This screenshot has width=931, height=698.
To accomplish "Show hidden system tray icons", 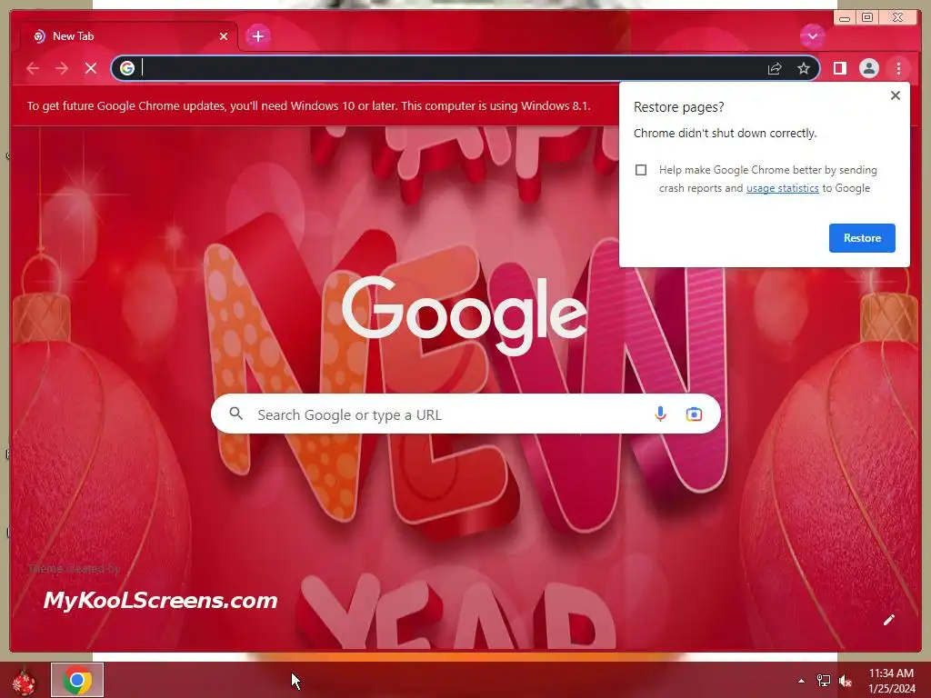I will pyautogui.click(x=801, y=681).
